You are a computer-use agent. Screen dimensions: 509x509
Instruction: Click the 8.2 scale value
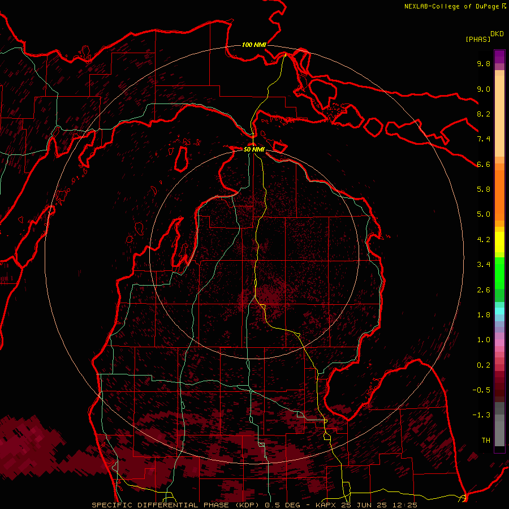tap(484, 114)
